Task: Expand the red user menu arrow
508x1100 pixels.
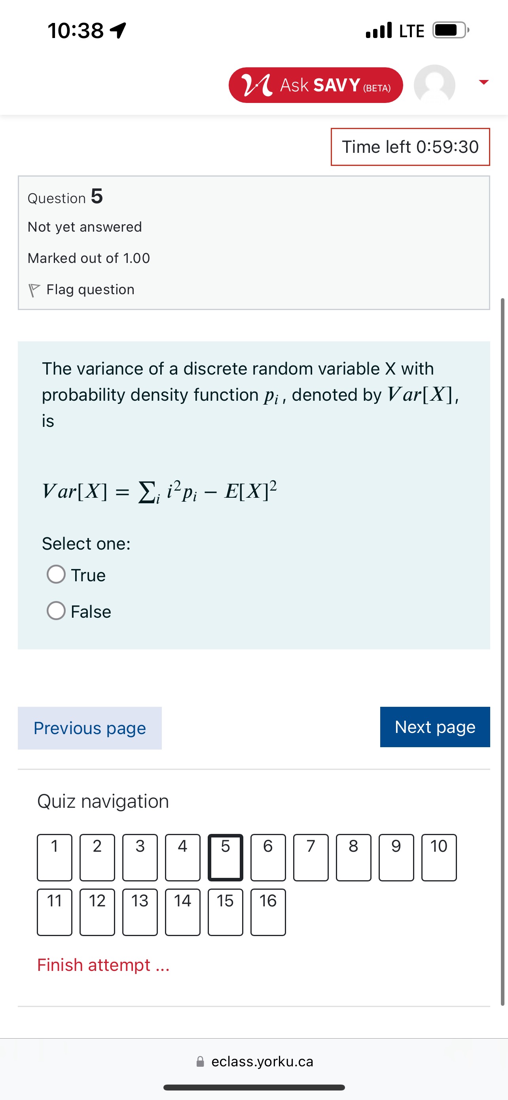Action: coord(483,82)
